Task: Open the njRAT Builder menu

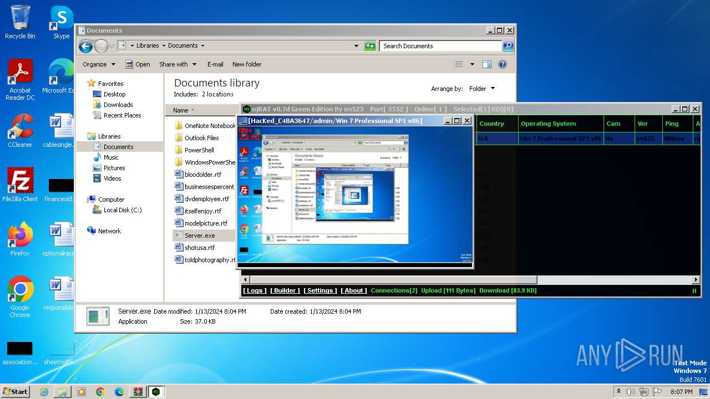Action: point(285,290)
